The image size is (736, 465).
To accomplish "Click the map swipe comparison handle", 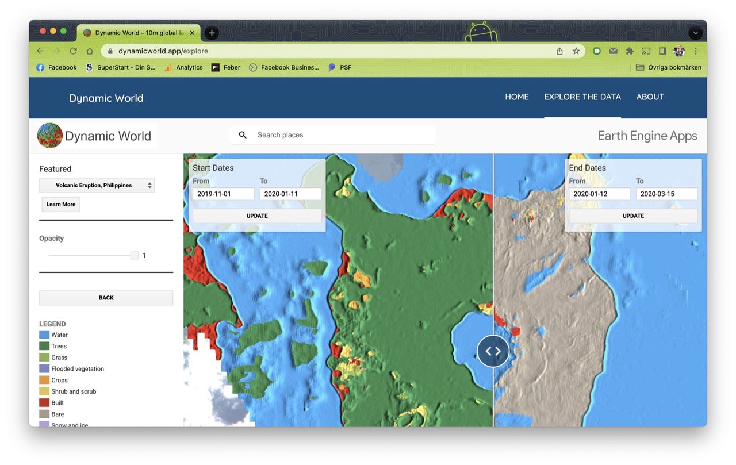I will point(493,351).
